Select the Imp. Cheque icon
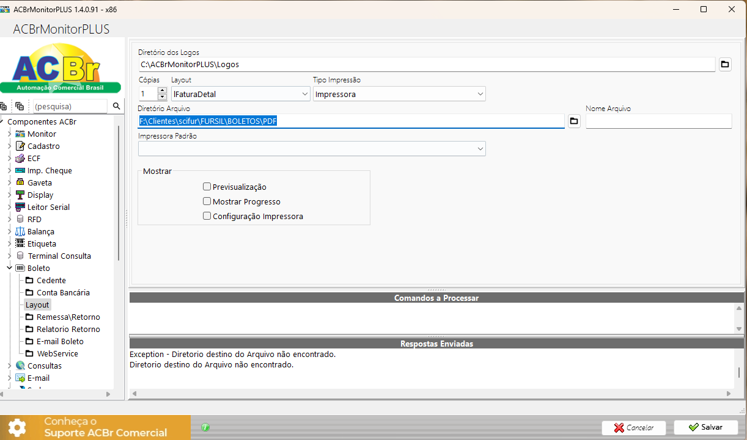 20,170
